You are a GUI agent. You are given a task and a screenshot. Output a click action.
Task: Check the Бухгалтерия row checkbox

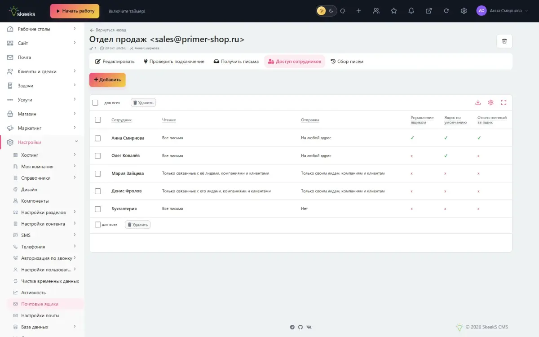(98, 209)
